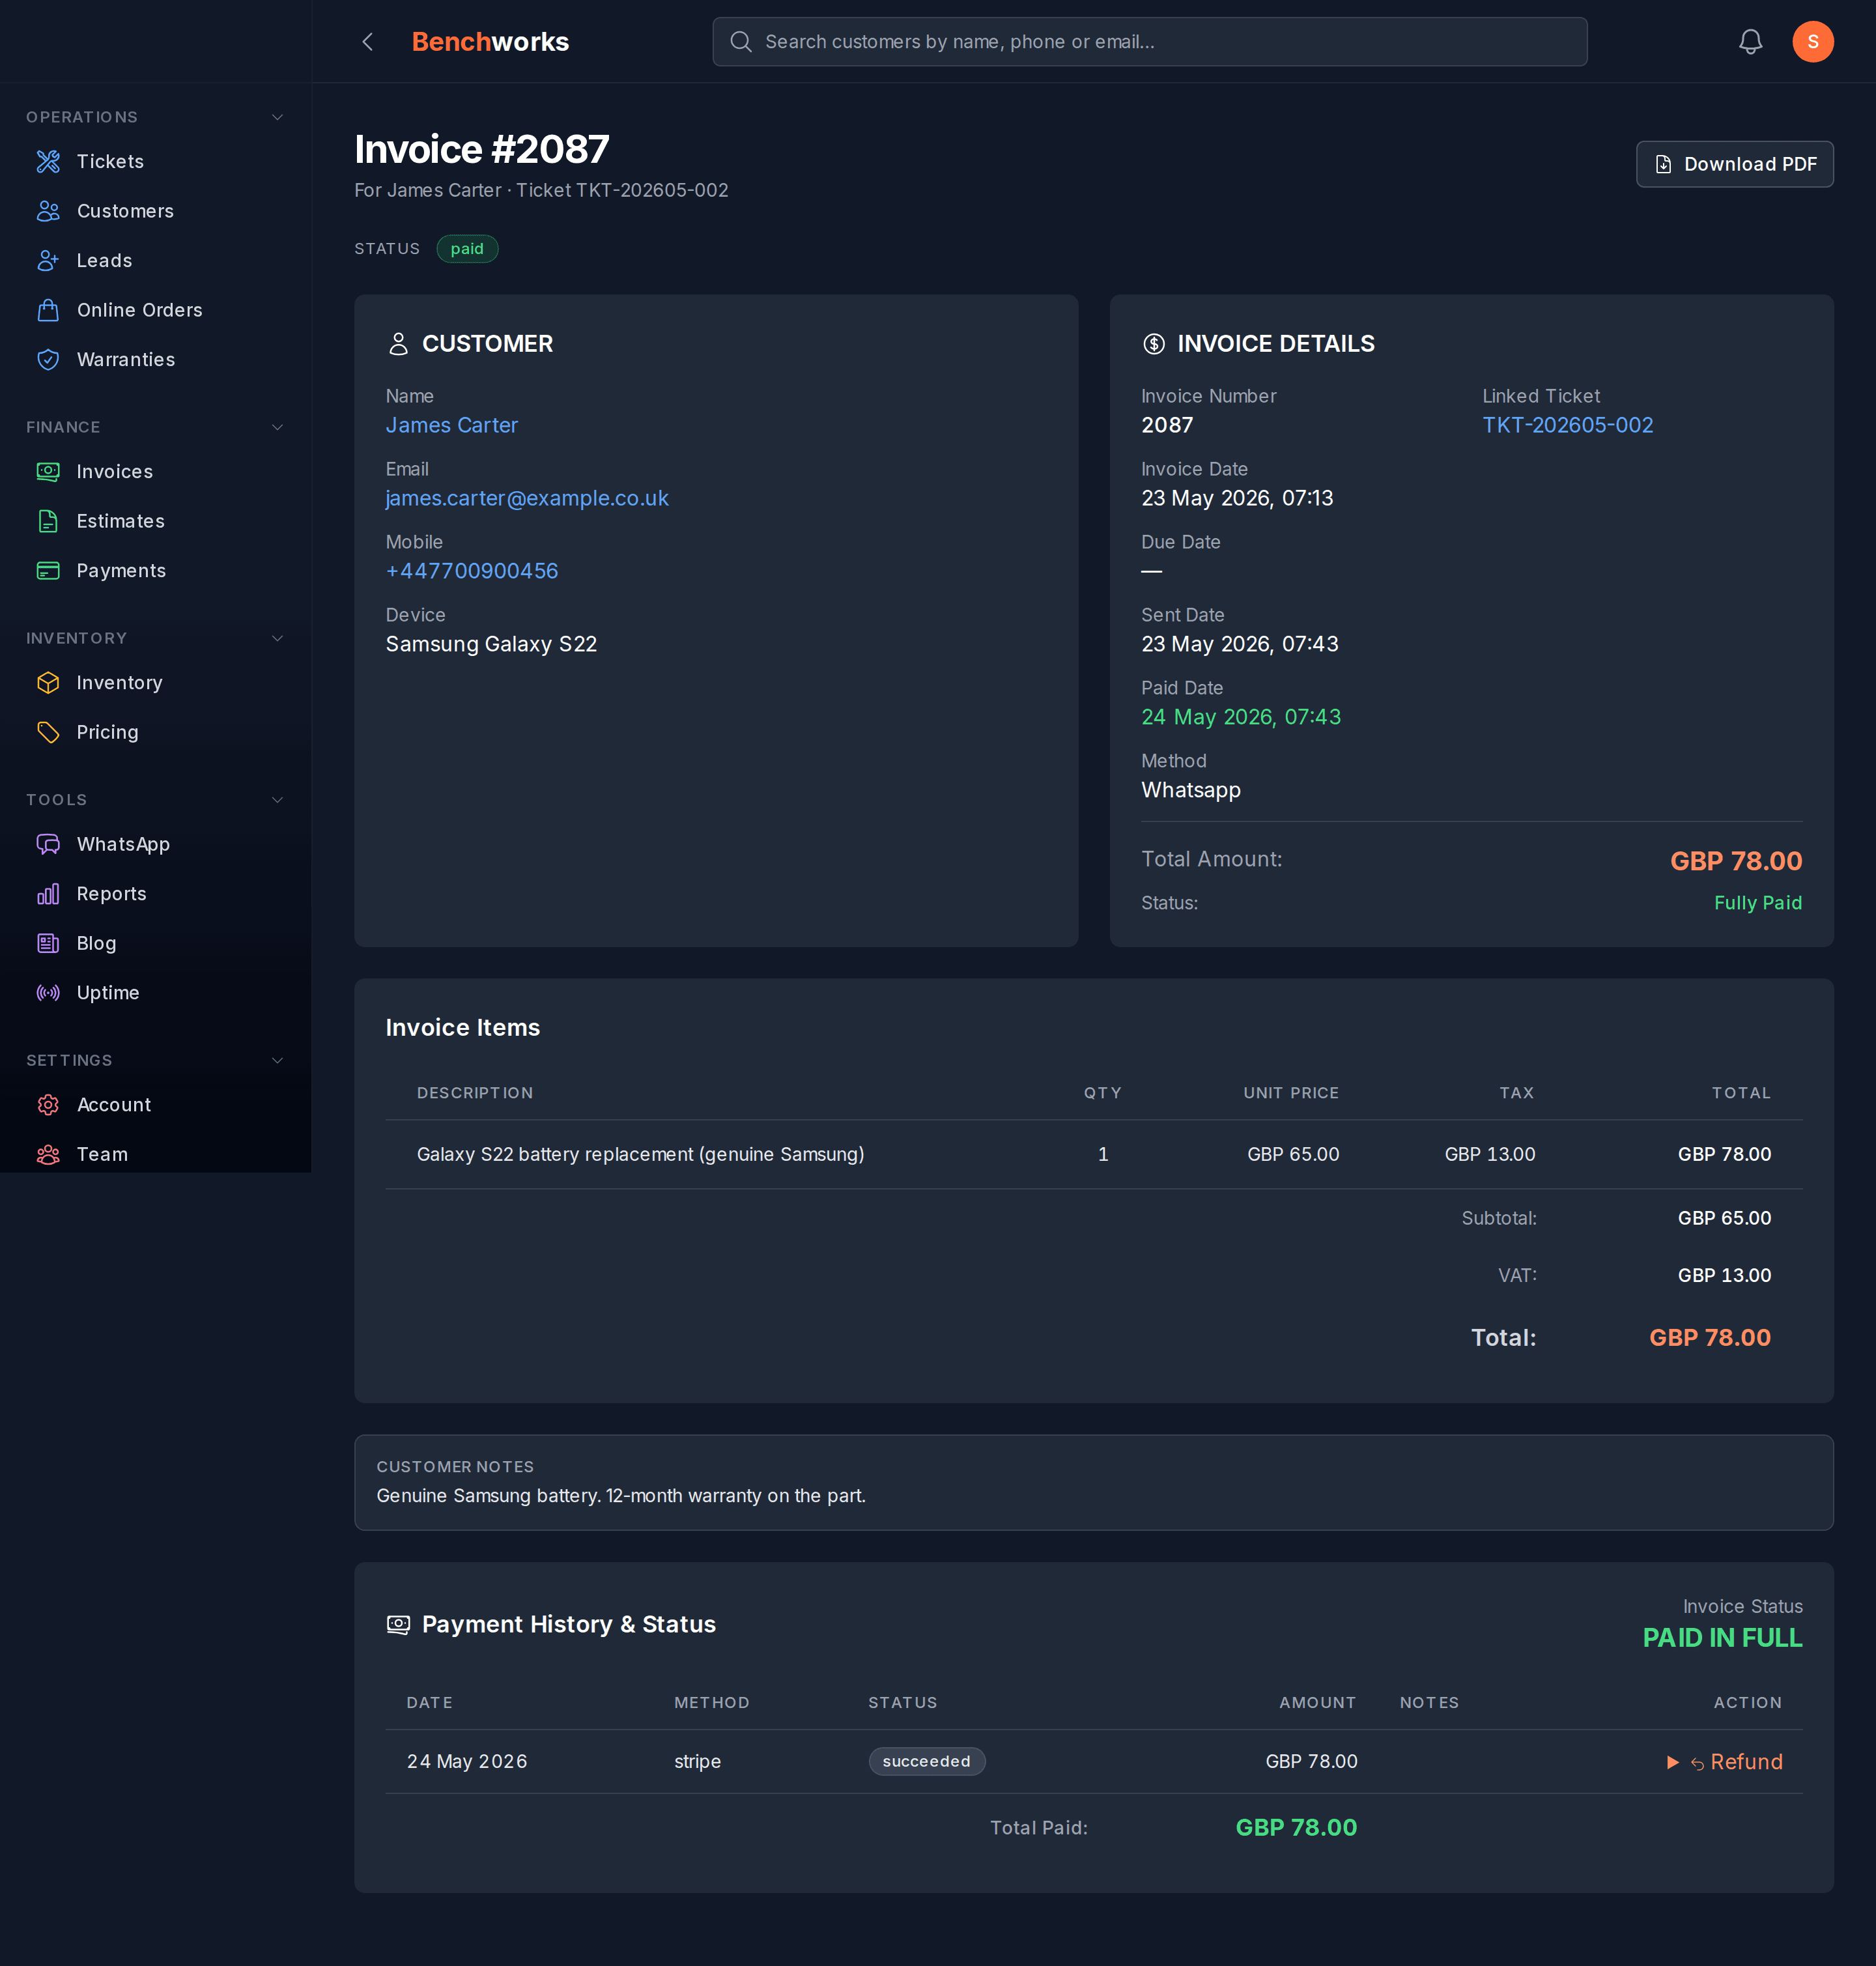Click the paid status badge

[x=467, y=249]
